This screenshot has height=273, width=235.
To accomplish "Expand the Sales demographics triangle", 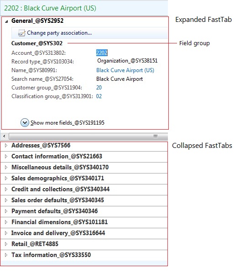I will click(x=6, y=178).
